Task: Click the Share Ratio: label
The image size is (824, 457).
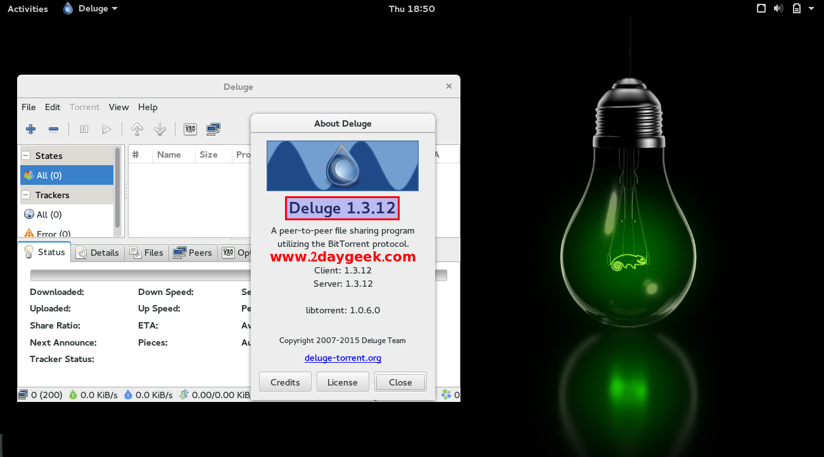Action: coord(55,325)
